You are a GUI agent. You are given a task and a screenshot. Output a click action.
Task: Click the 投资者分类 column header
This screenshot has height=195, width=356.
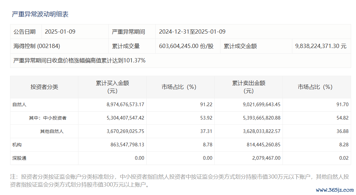[44, 87]
